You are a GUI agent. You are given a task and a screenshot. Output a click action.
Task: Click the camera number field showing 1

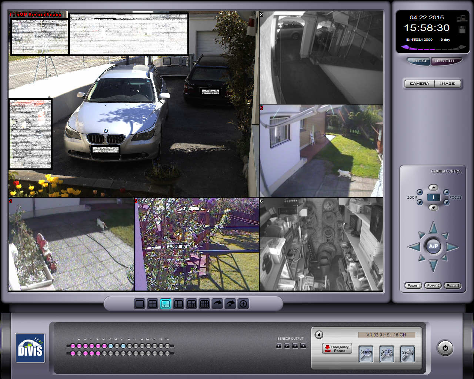tap(433, 197)
